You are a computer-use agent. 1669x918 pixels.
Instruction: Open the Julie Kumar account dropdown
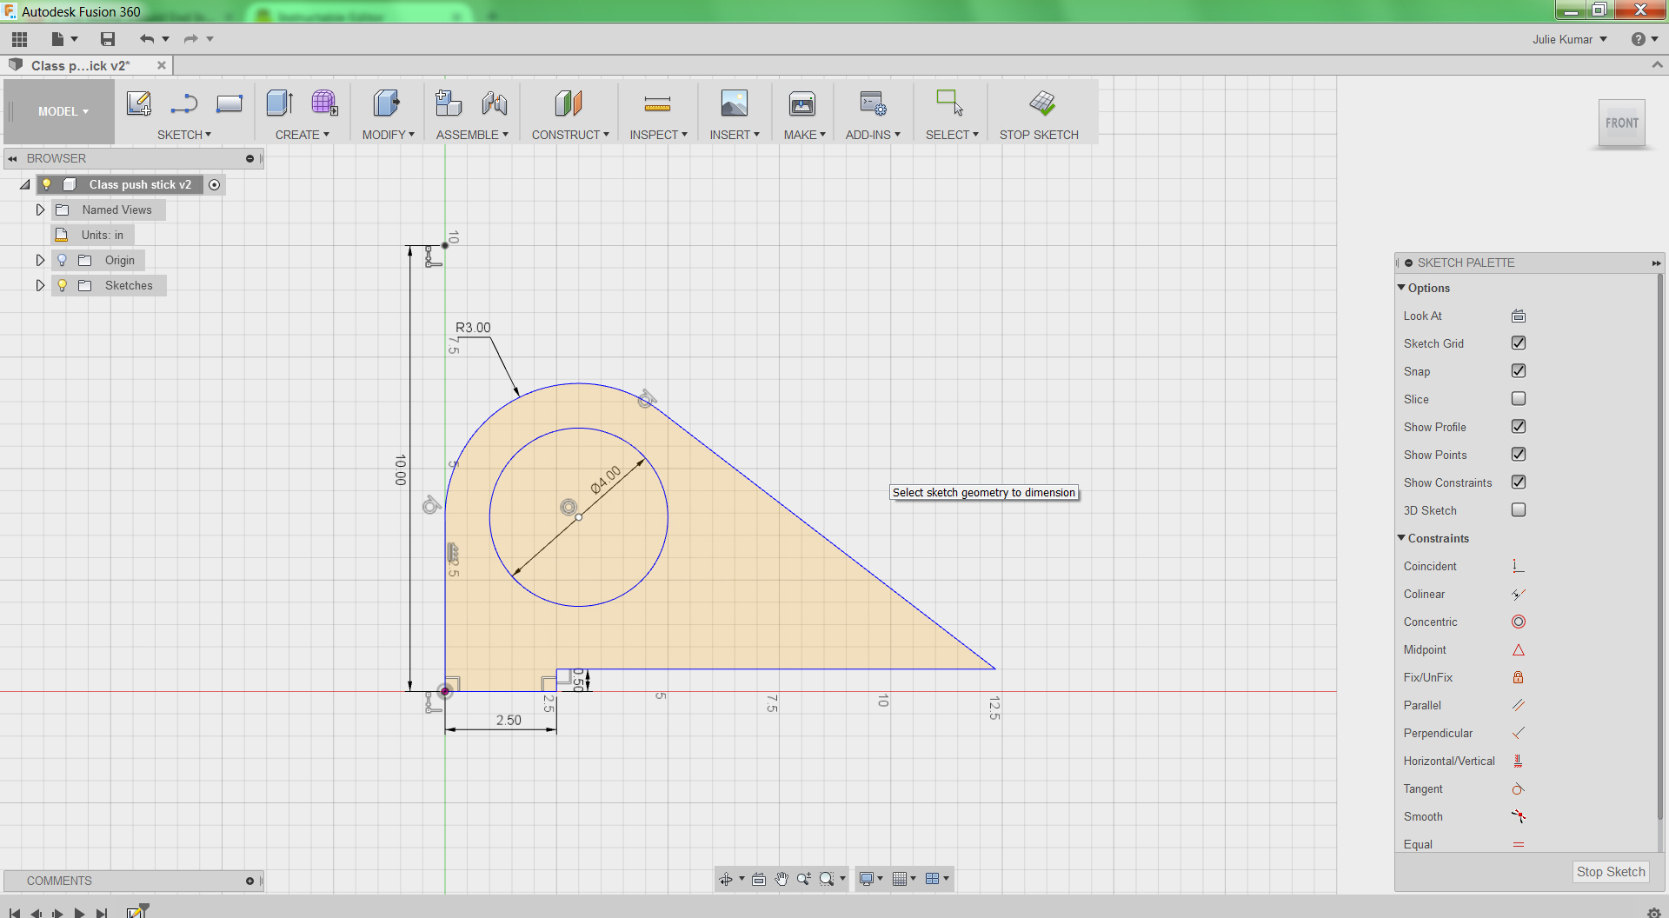click(x=1569, y=39)
